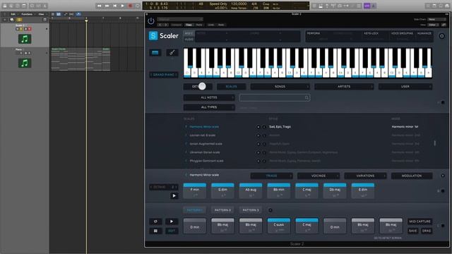The image size is (452, 254).
Task: Toggle MIDI input mode in Scaler
Action: pyautogui.click(x=189, y=33)
